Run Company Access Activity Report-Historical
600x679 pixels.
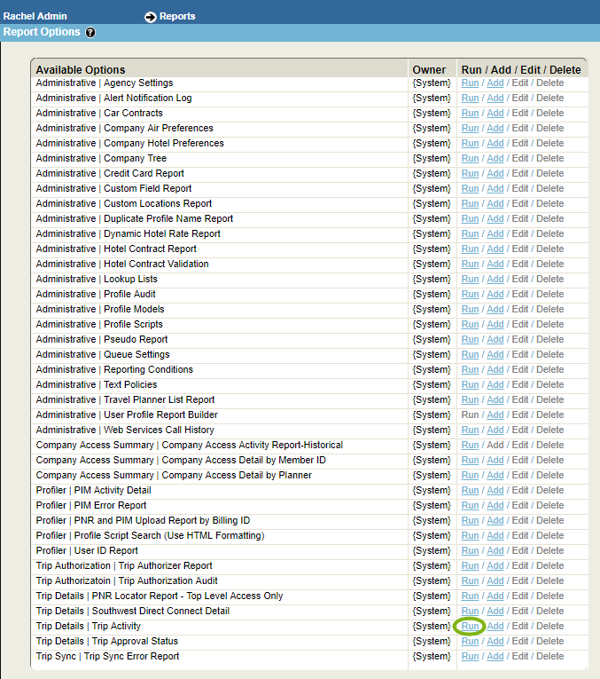[470, 446]
